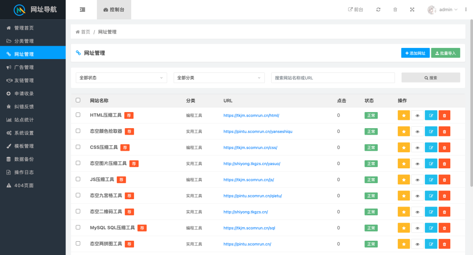Viewport: 473px width, 255px height.
Task: Open the tkjm.scomrun.cn/html/ URL link
Action: click(251, 115)
